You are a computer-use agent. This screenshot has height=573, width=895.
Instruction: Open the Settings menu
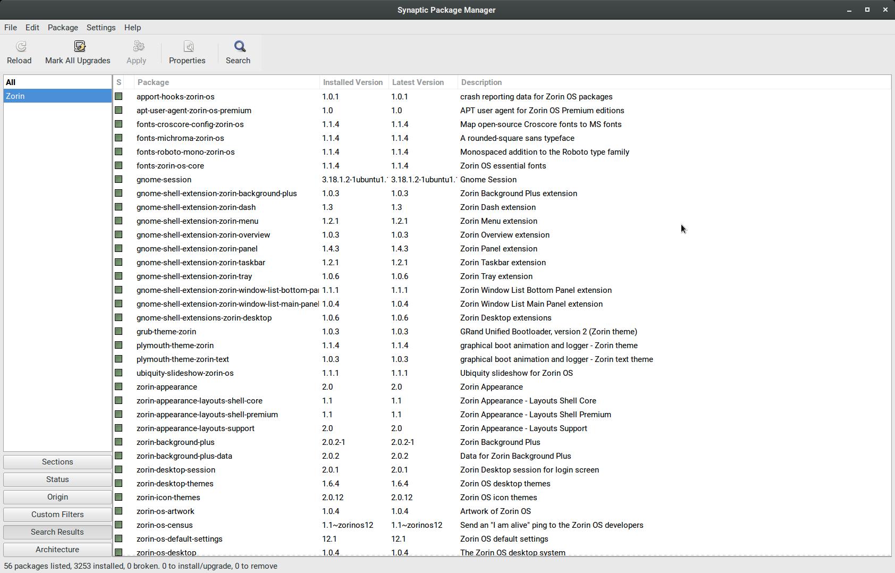pos(101,28)
